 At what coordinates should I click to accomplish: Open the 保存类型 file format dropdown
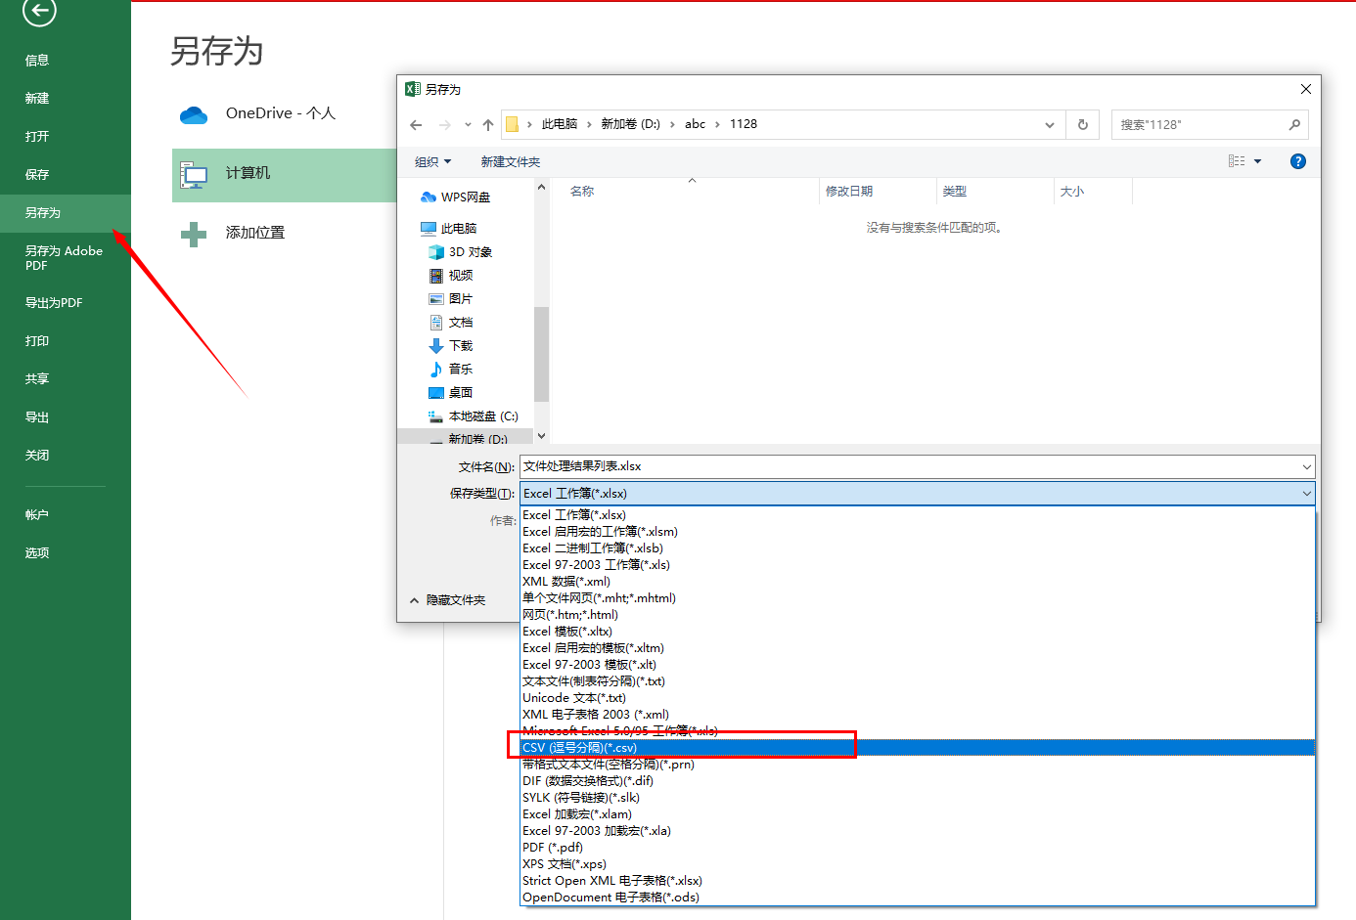(x=1306, y=493)
